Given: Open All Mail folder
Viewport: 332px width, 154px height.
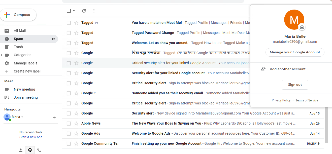Looking at the screenshot, I should [20, 31].
